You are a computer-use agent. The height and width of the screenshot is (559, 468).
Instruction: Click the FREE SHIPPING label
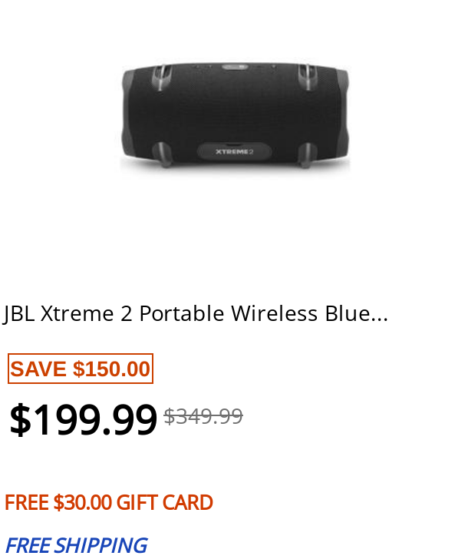tap(76, 545)
